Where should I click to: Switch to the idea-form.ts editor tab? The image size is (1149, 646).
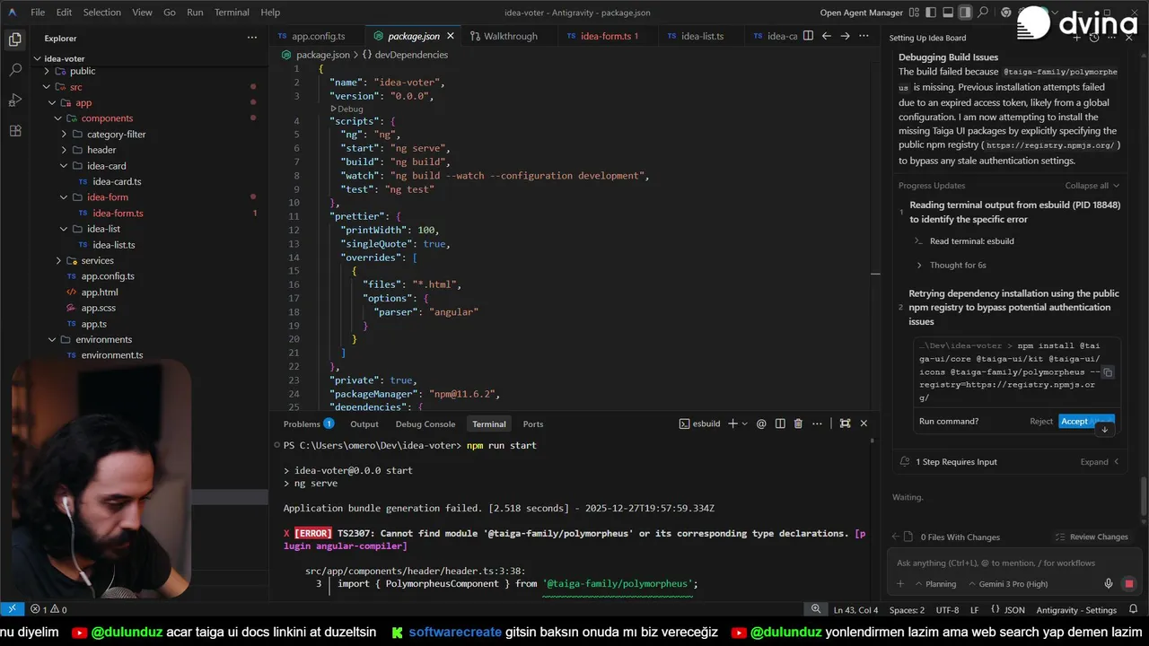tap(609, 36)
